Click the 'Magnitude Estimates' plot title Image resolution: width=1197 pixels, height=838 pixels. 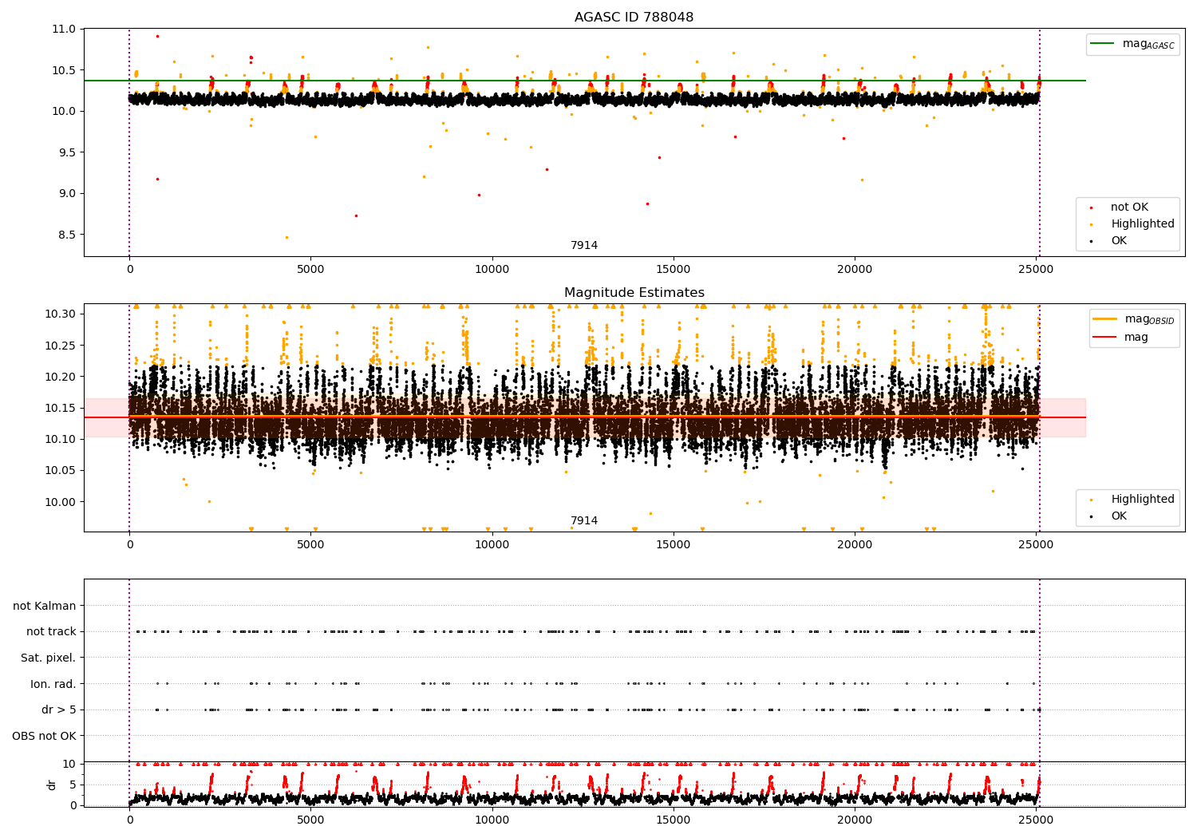point(634,293)
